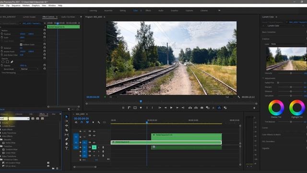Unmute audio track A1 green M button

[x=94, y=147]
